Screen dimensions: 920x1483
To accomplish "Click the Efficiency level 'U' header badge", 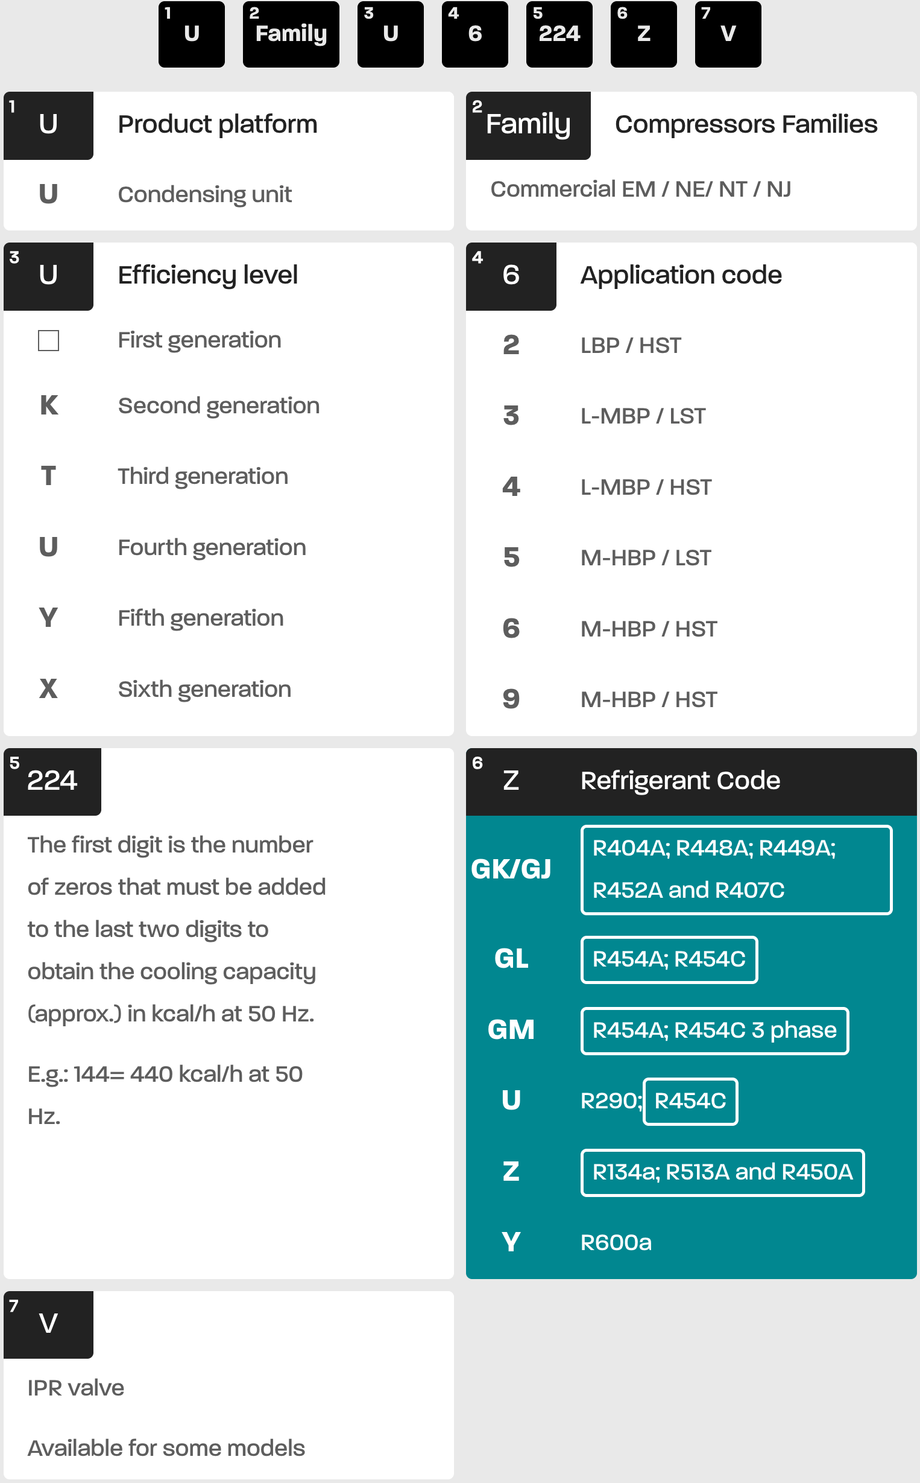I will [x=49, y=276].
